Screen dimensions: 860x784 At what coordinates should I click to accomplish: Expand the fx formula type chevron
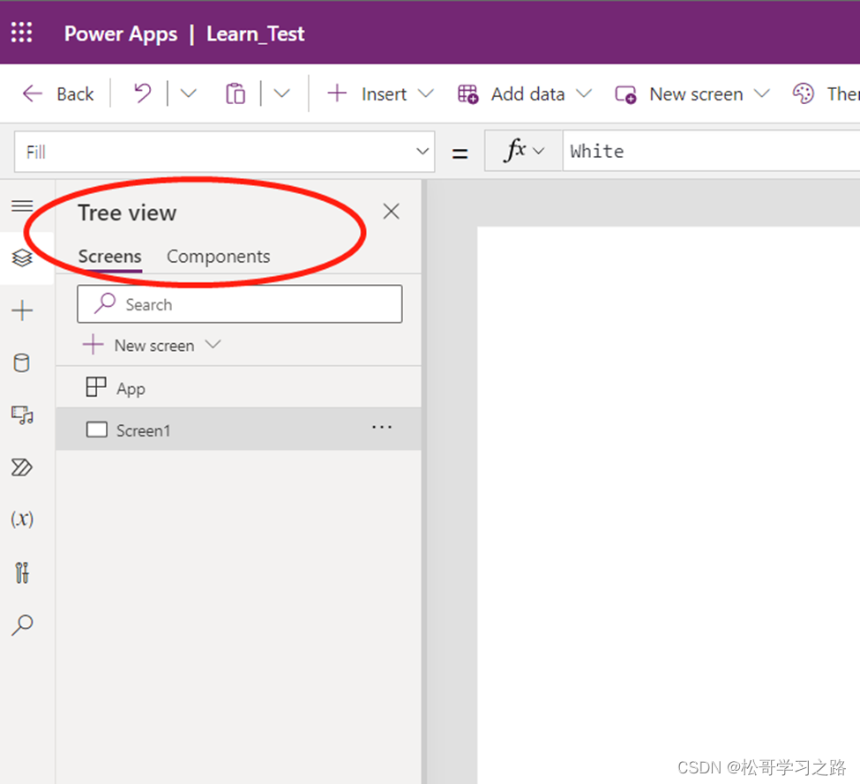pos(540,150)
